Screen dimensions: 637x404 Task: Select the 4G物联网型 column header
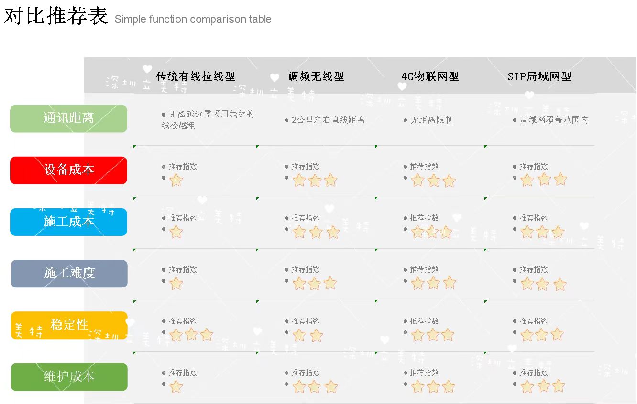[430, 76]
